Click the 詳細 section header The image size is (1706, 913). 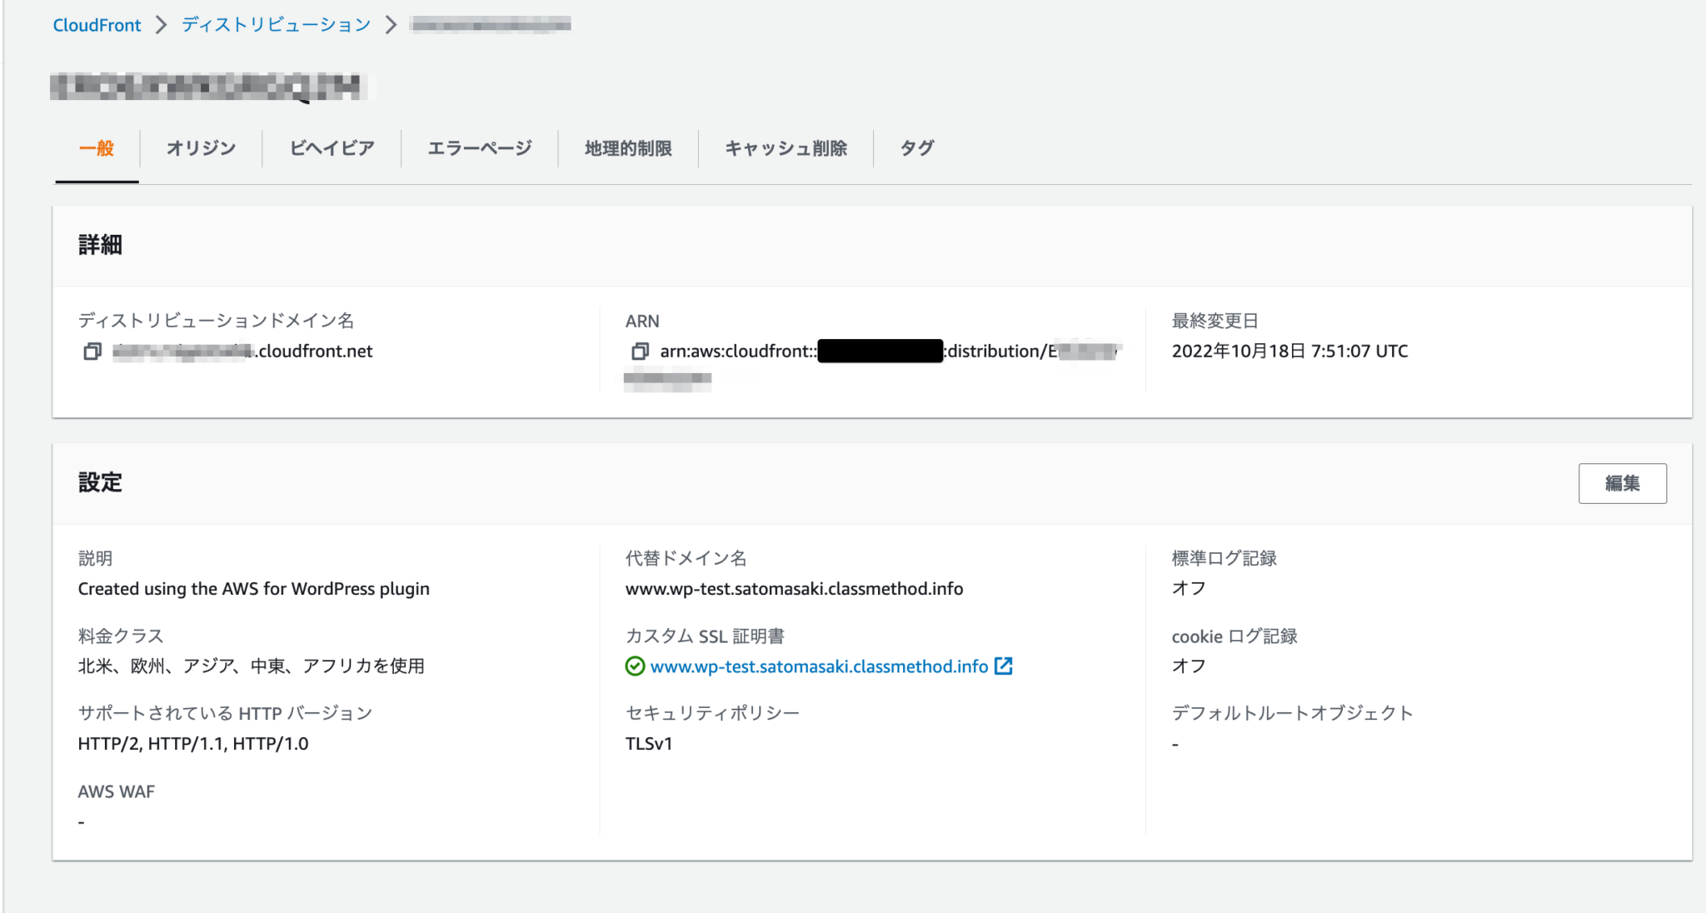tap(99, 245)
